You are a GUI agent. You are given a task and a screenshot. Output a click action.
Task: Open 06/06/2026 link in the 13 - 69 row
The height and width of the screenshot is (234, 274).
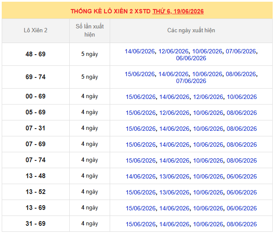242,208
